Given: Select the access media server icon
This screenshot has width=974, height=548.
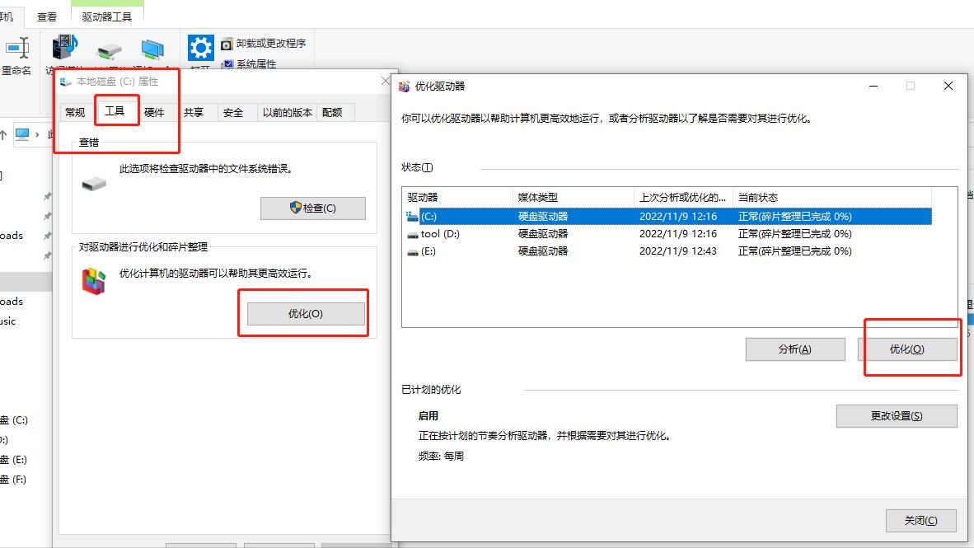Looking at the screenshot, I should [64, 47].
